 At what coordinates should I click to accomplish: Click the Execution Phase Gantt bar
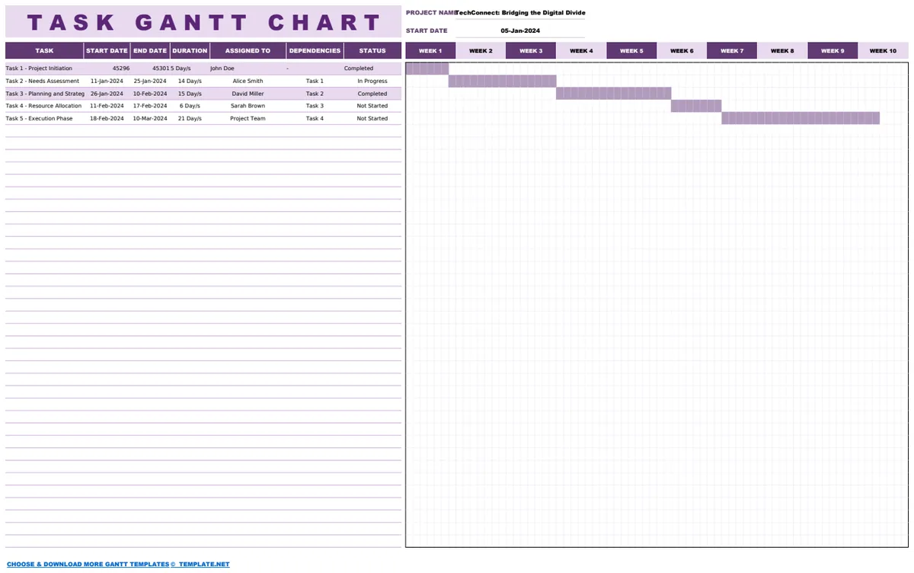[x=801, y=118]
